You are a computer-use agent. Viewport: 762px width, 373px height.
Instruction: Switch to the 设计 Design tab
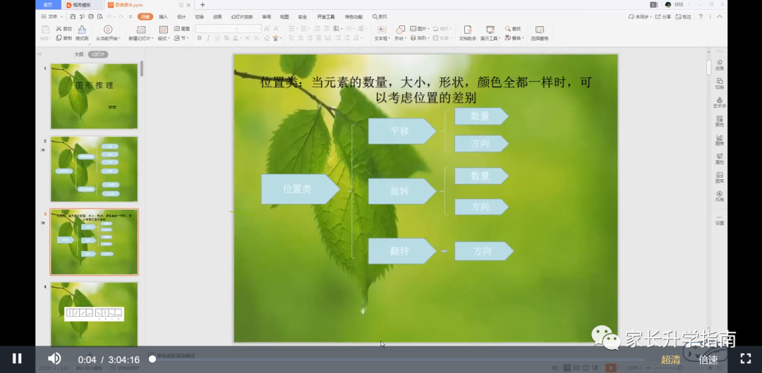(181, 16)
